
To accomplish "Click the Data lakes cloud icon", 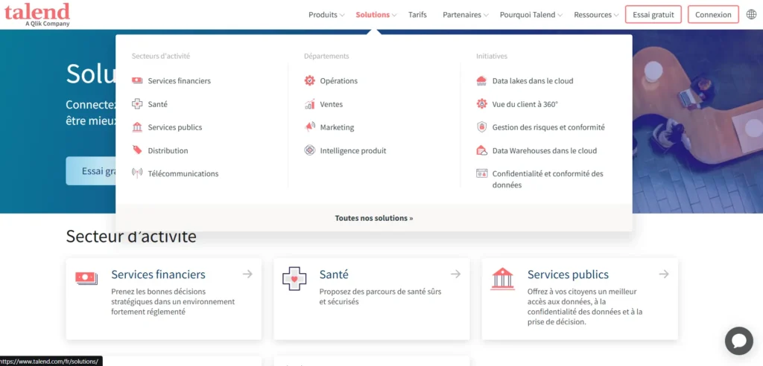I will coord(482,80).
